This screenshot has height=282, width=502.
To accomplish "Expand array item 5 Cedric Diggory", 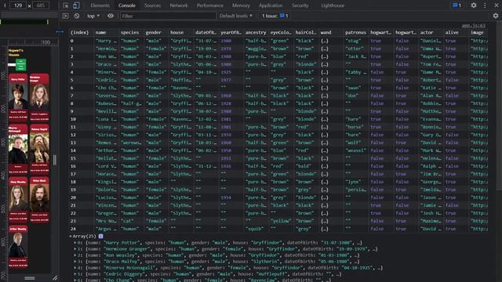I will pos(75,274).
